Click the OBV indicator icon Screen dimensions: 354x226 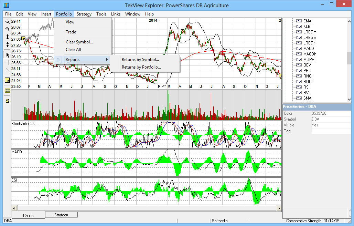click(299, 65)
